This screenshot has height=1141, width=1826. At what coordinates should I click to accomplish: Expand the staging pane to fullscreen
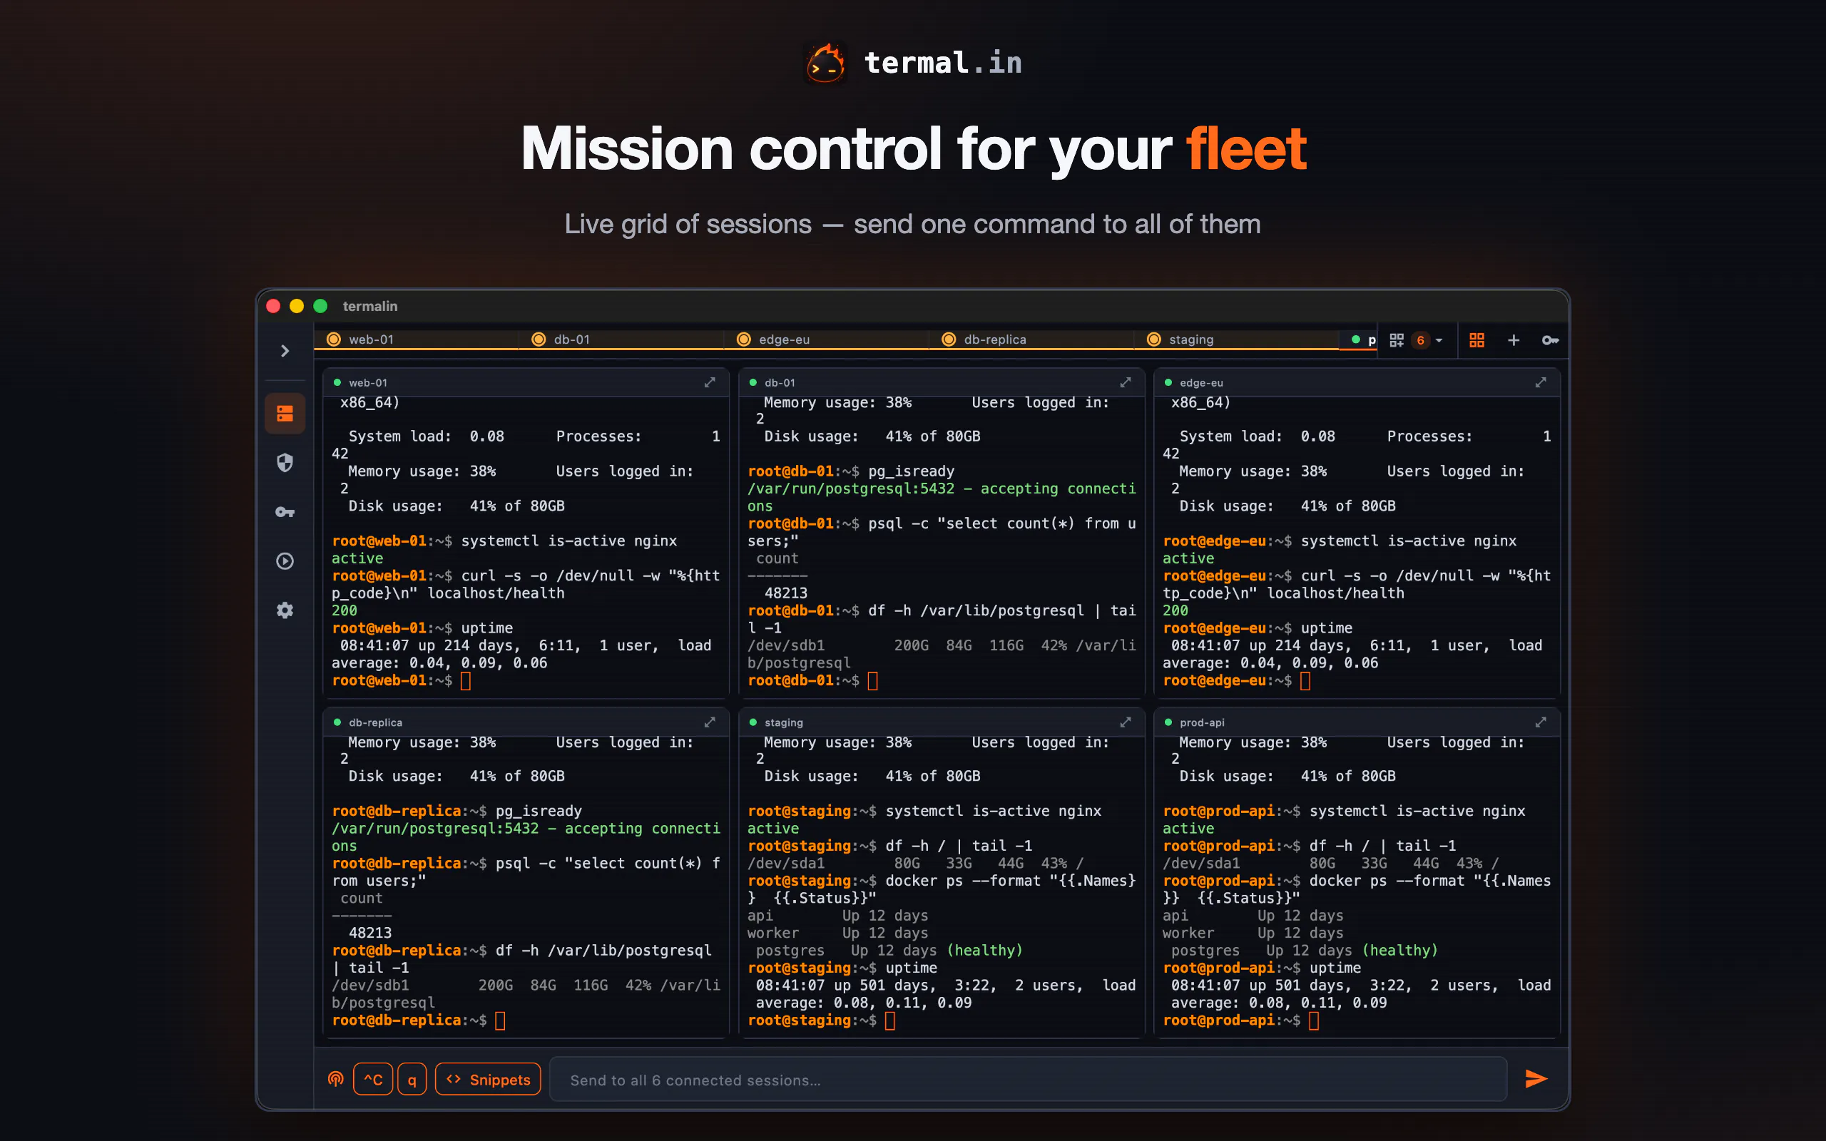[x=1125, y=722]
